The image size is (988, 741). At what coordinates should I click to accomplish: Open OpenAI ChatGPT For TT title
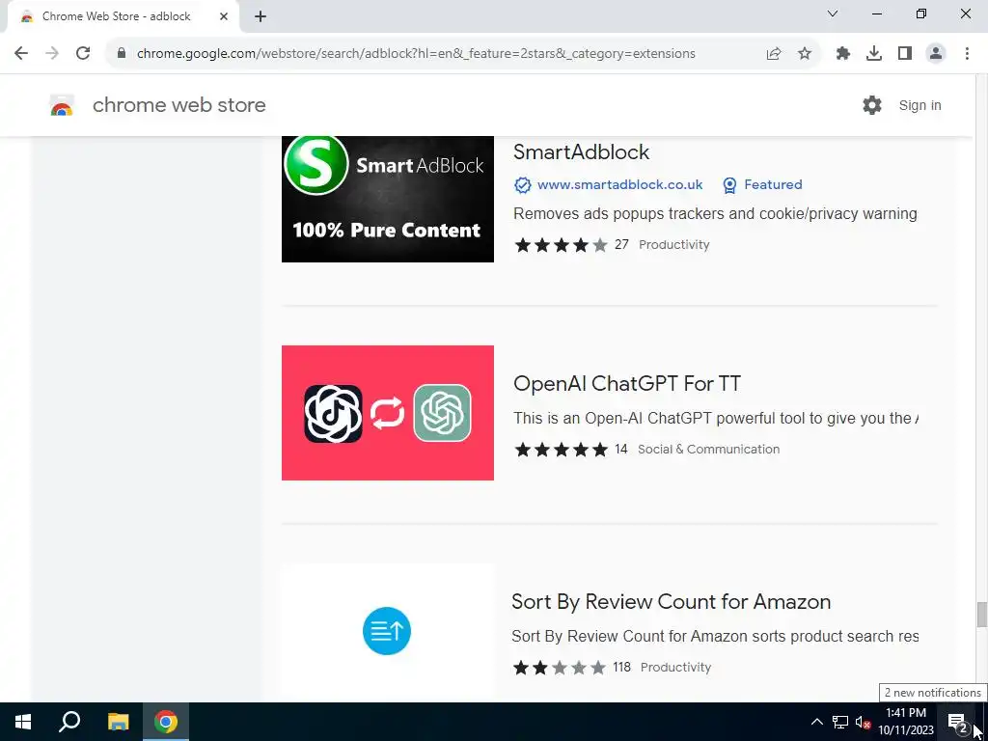point(627,384)
